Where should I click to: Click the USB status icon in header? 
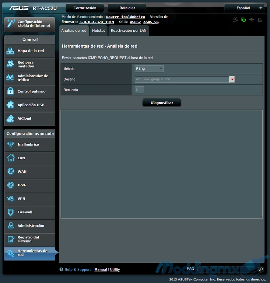pyautogui.click(x=252, y=20)
